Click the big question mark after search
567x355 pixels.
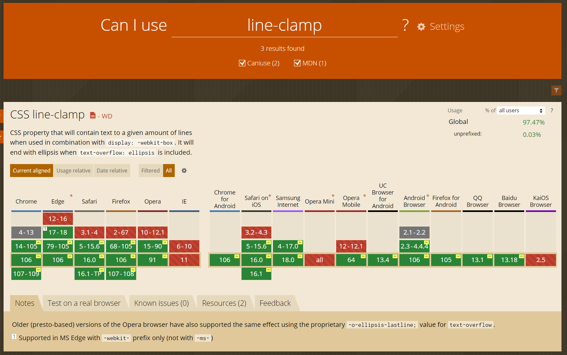[x=405, y=25]
